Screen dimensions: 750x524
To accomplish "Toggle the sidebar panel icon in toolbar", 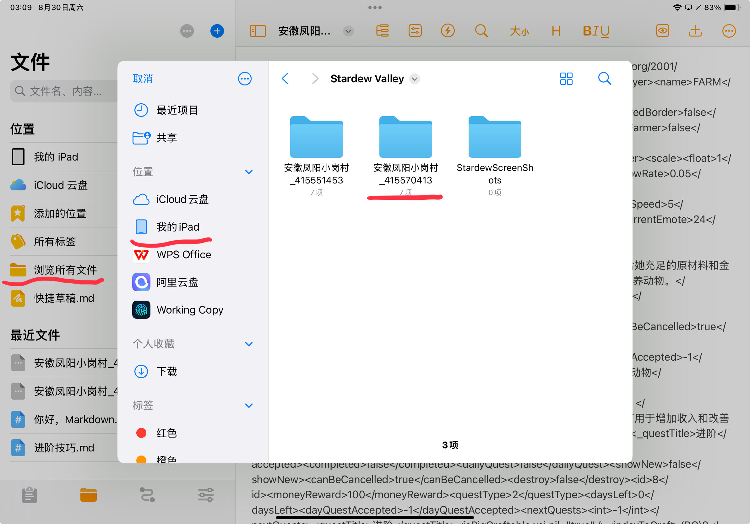I will pyautogui.click(x=258, y=31).
